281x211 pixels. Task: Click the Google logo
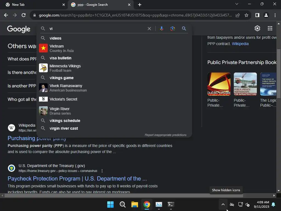coord(19,29)
